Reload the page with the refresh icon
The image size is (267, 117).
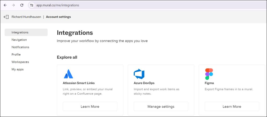click(x=22, y=5)
